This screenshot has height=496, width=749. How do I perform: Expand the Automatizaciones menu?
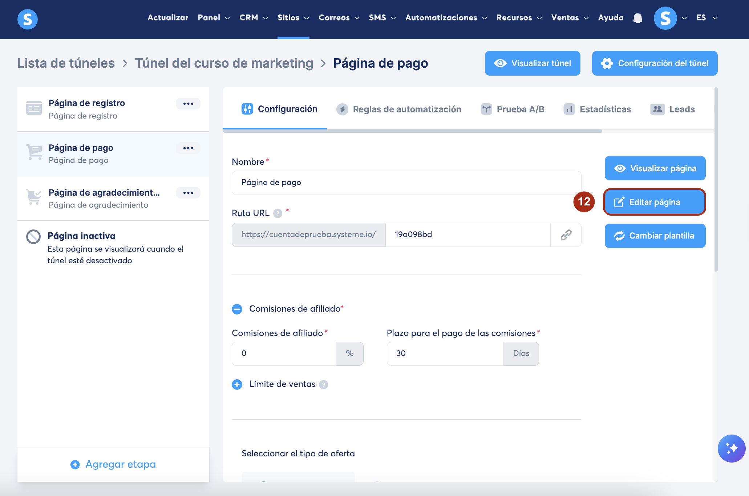[446, 18]
